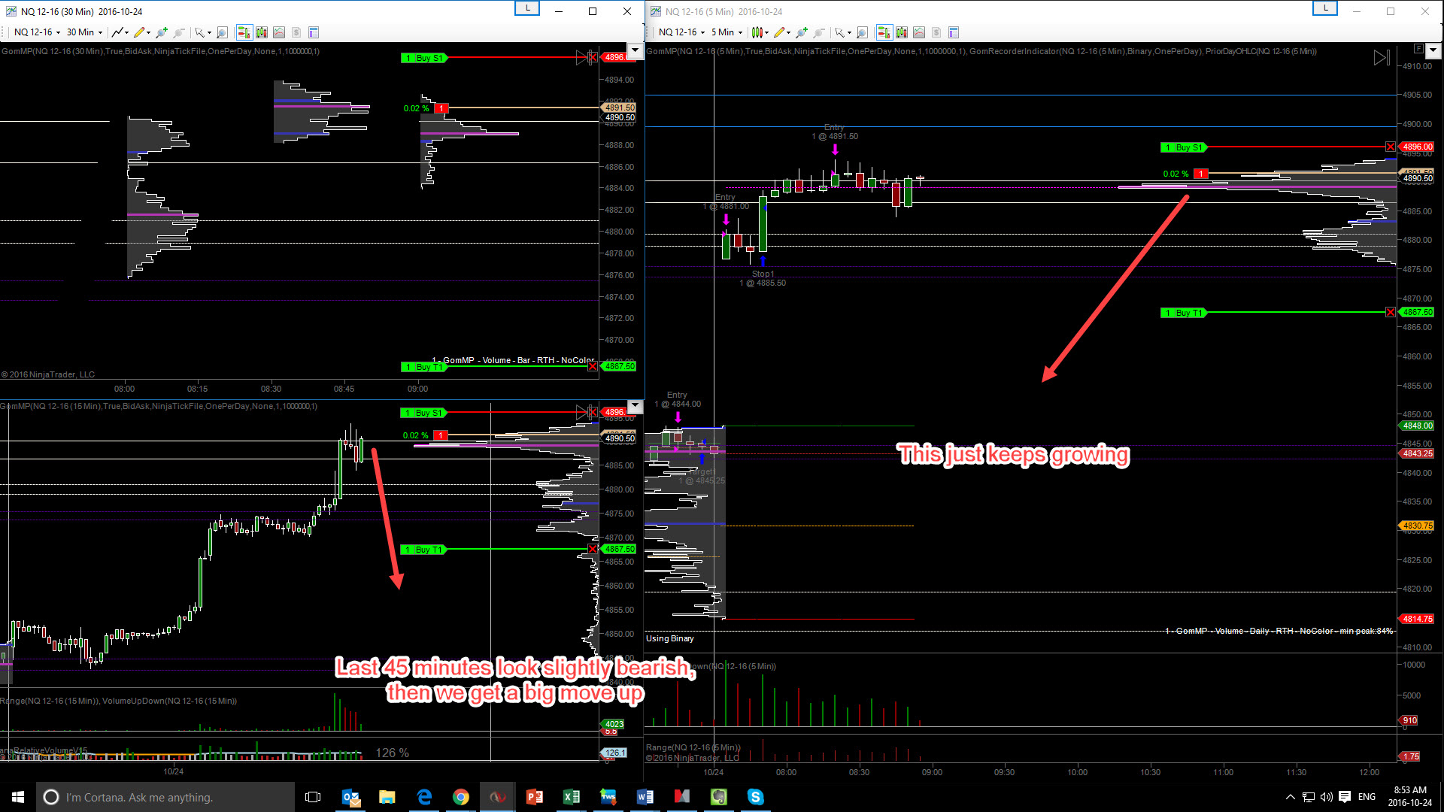
Task: Cancel the Buy T1 order in the 5 Min chart
Action: coord(1391,313)
